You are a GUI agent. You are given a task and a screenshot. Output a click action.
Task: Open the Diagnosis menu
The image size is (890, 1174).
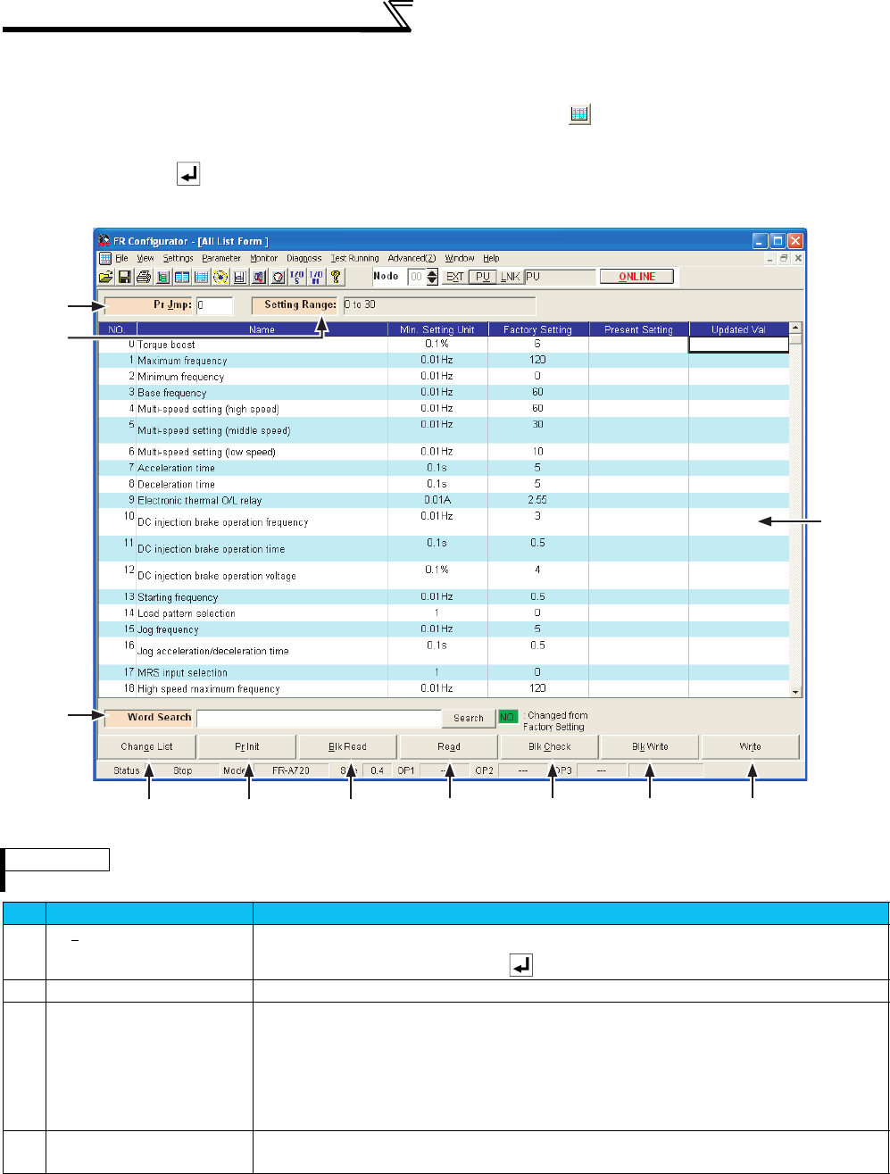pyautogui.click(x=304, y=258)
